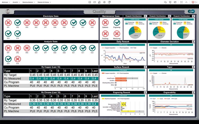Click the remote monitor toolbar icon
This screenshot has width=199, height=124.
coord(109,2)
